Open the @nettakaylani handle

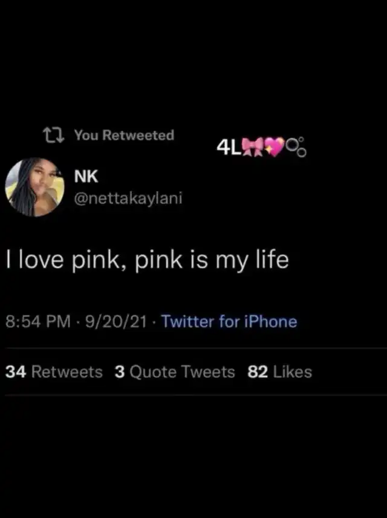pyautogui.click(x=128, y=198)
